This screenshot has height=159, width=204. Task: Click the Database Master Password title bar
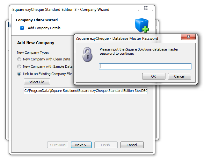point(127,38)
